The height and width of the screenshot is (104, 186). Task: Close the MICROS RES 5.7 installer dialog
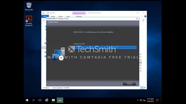click(137, 19)
